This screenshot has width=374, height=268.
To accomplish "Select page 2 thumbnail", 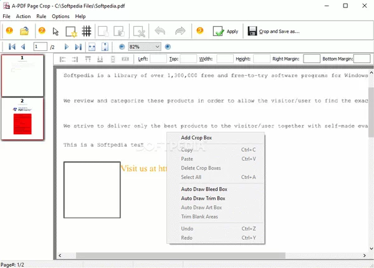I will (22, 119).
